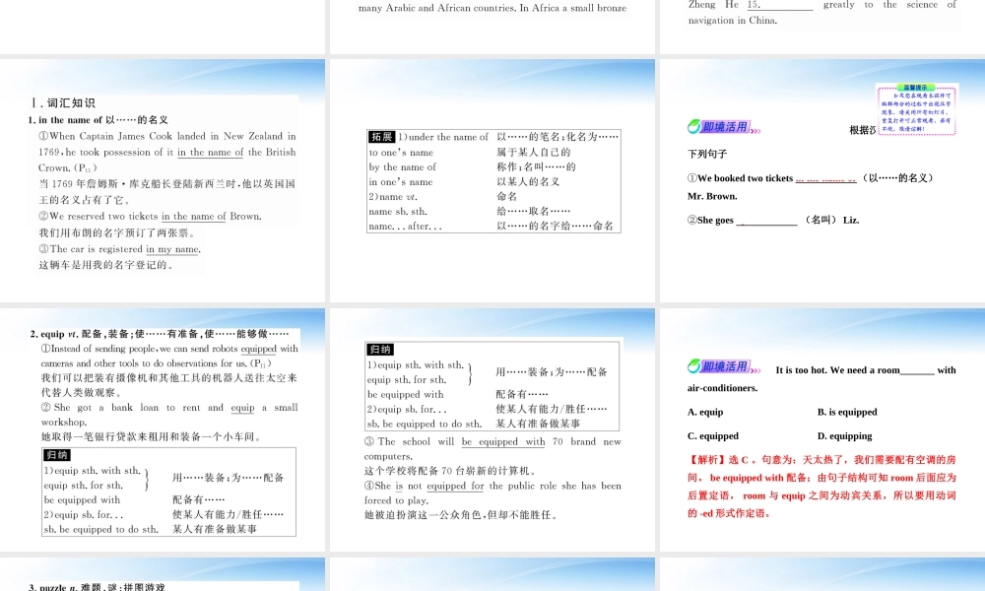
Task: Click the blank in 'We need a room____ with'
Action: coord(917,371)
